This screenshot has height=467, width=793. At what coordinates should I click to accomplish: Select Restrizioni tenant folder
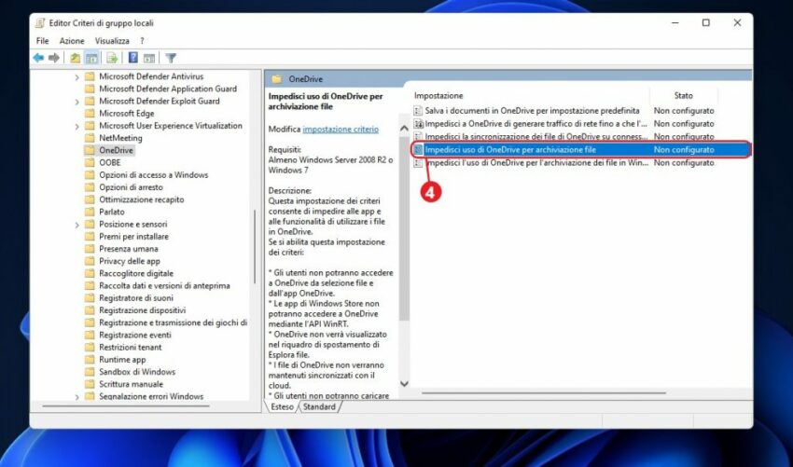pyautogui.click(x=131, y=347)
